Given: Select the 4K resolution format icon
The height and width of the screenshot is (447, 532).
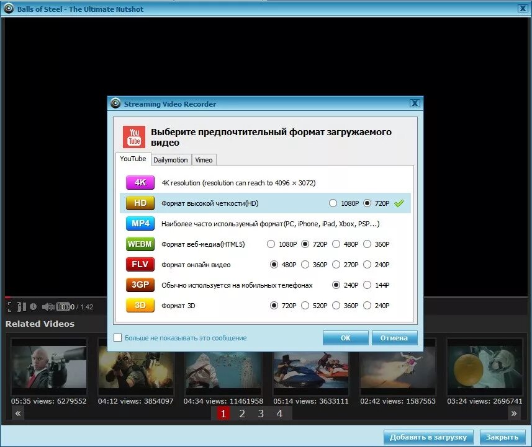Looking at the screenshot, I should coord(140,182).
